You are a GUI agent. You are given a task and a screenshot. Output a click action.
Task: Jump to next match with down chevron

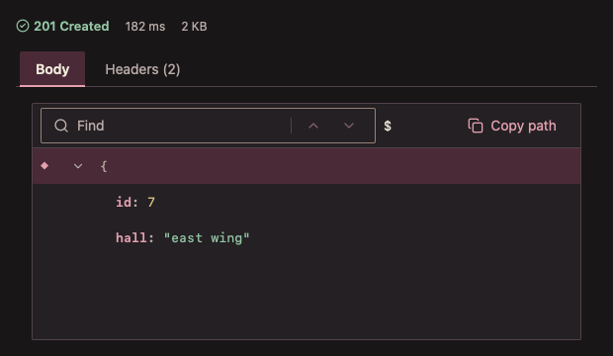click(x=349, y=126)
